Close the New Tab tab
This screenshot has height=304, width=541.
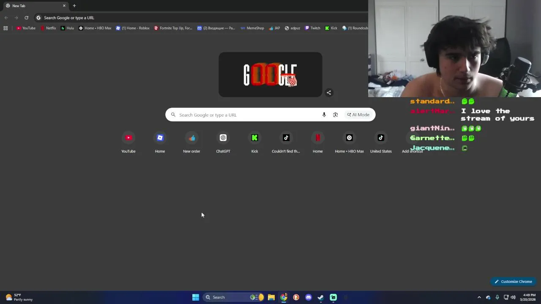[x=64, y=6]
